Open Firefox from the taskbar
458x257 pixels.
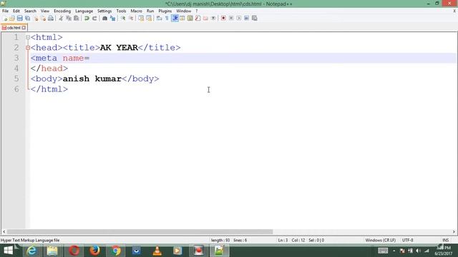click(94, 251)
